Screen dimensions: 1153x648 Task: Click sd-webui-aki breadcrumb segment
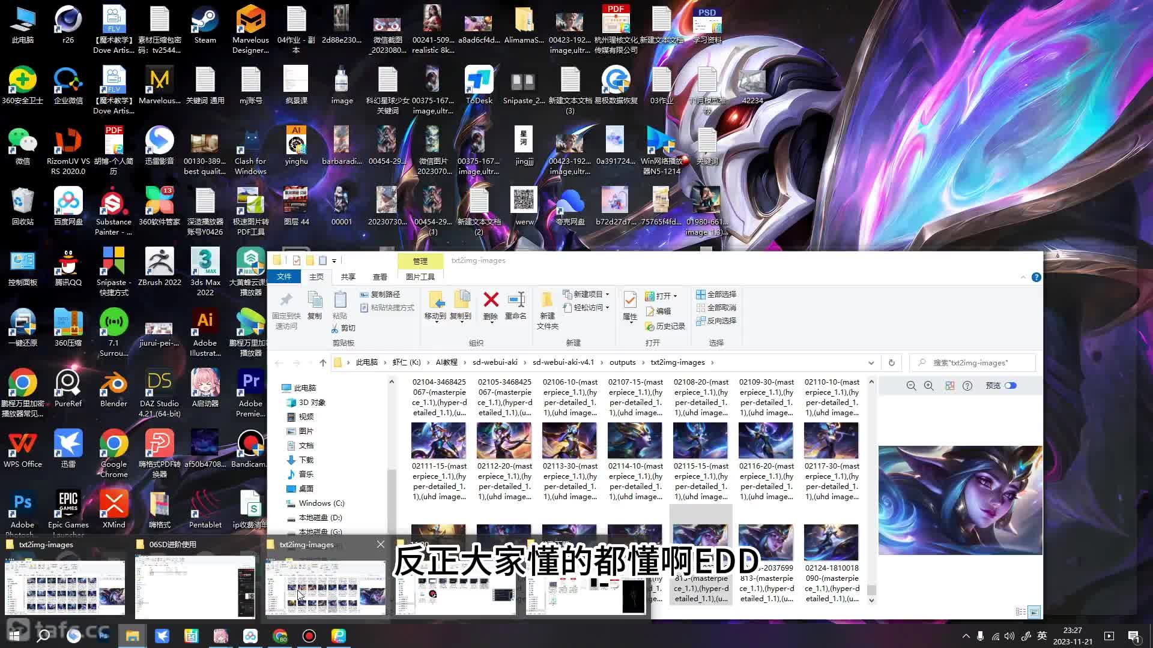[495, 362]
